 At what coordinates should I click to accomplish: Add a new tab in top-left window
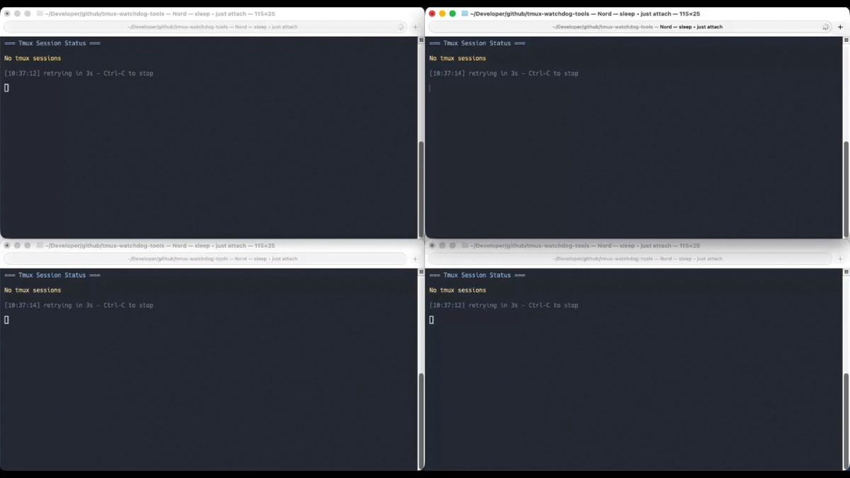(416, 27)
